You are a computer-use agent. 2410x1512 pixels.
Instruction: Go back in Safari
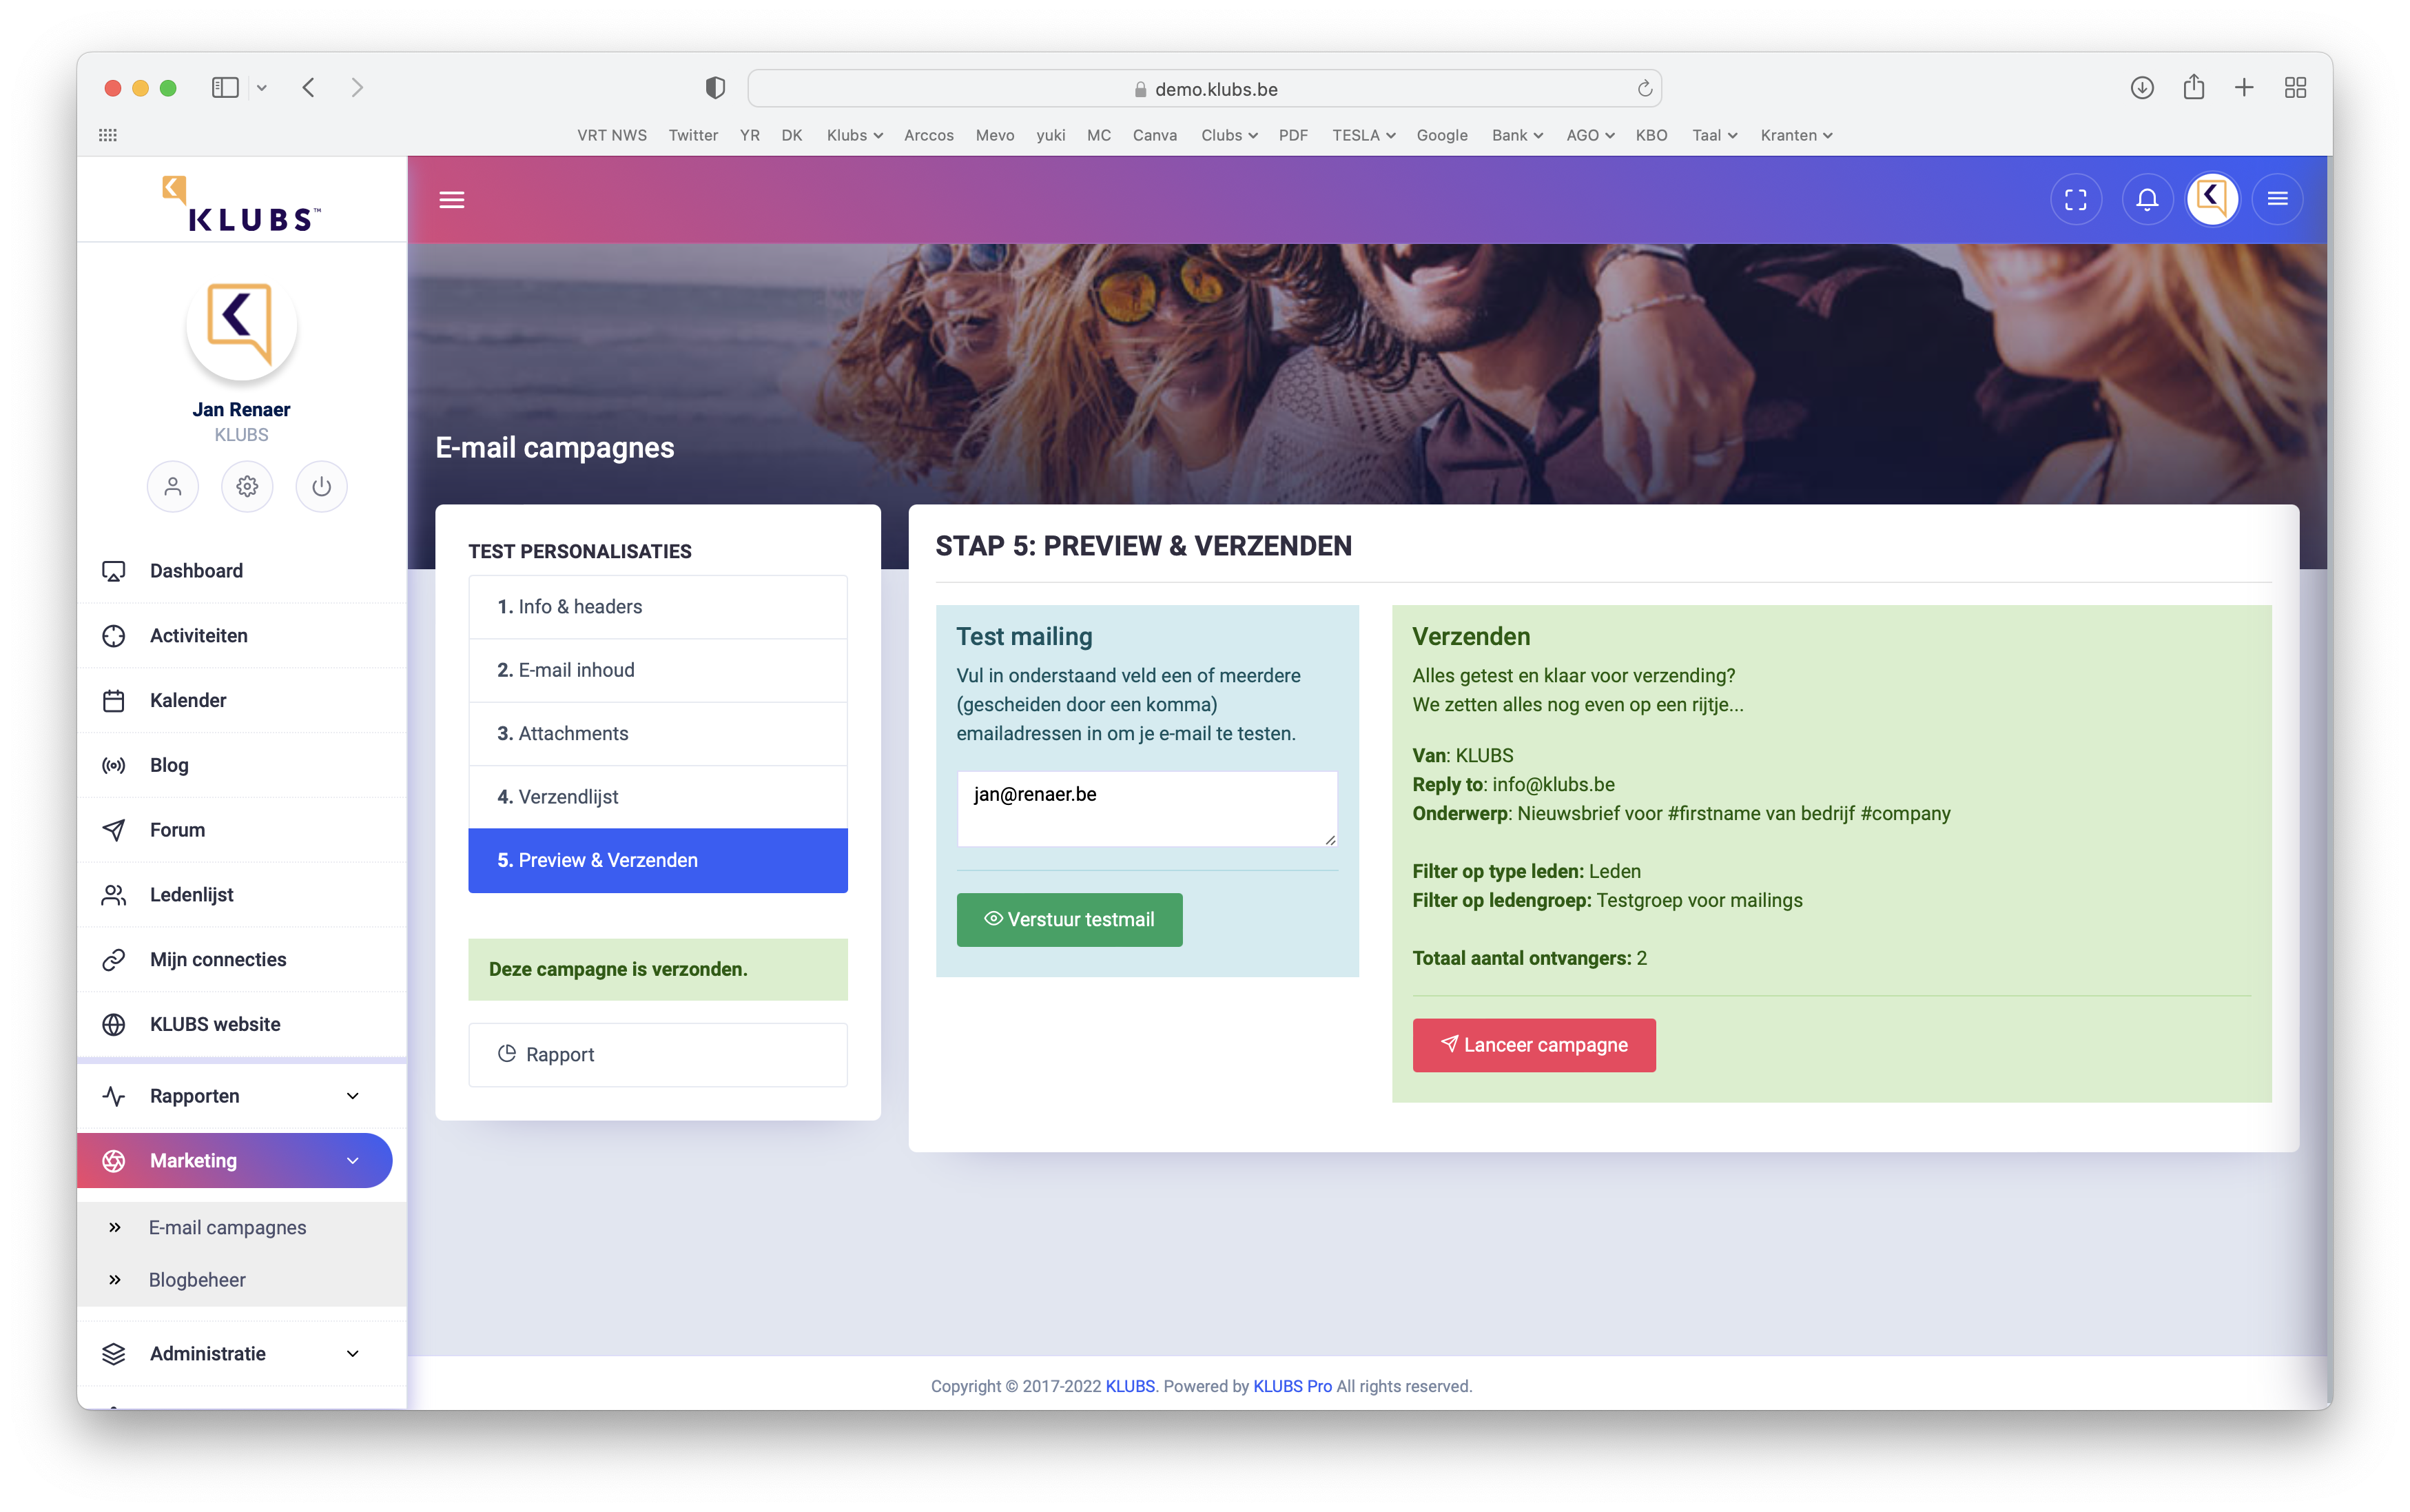coord(309,88)
